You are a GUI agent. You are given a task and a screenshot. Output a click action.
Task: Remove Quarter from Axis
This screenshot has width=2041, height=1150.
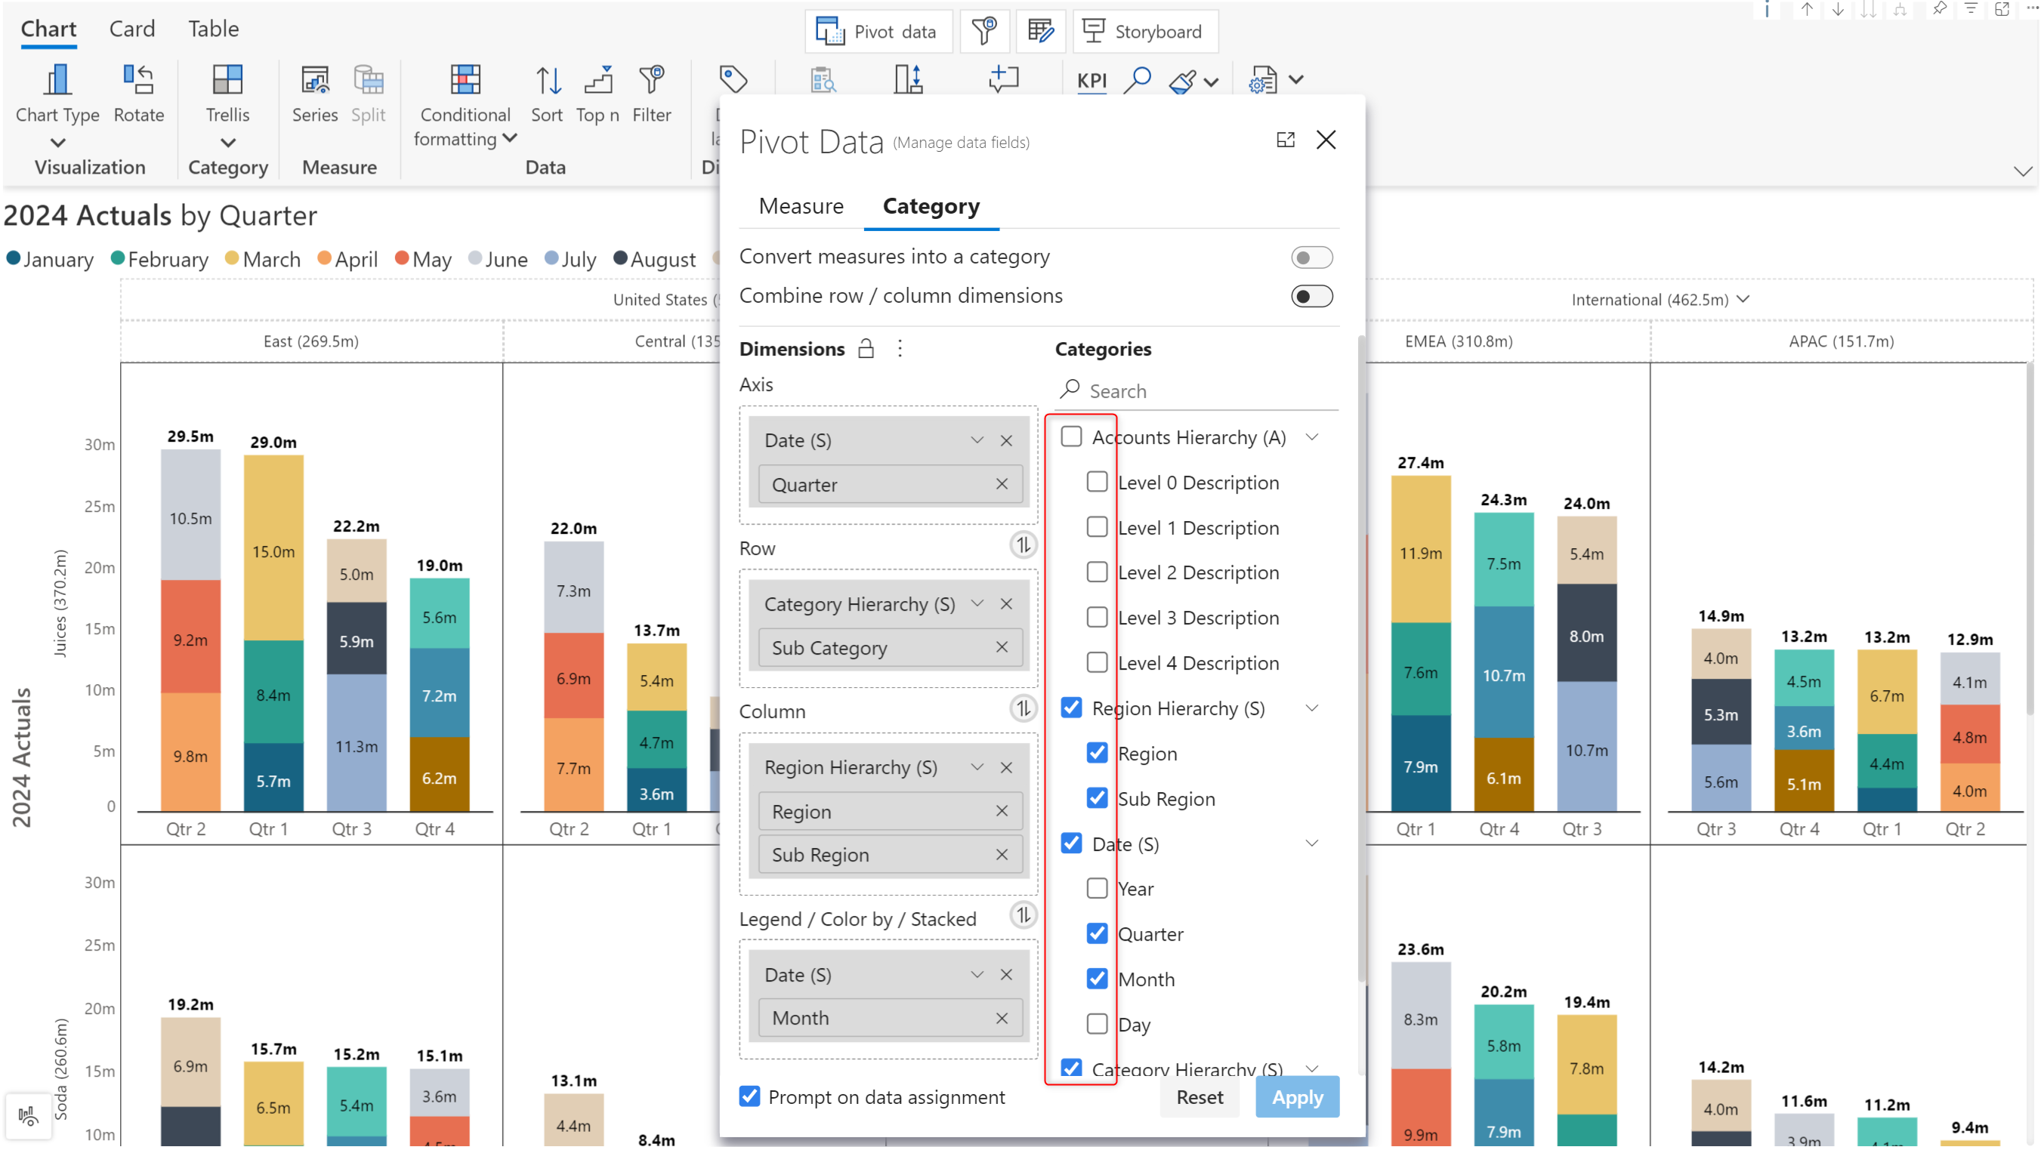(x=1002, y=485)
